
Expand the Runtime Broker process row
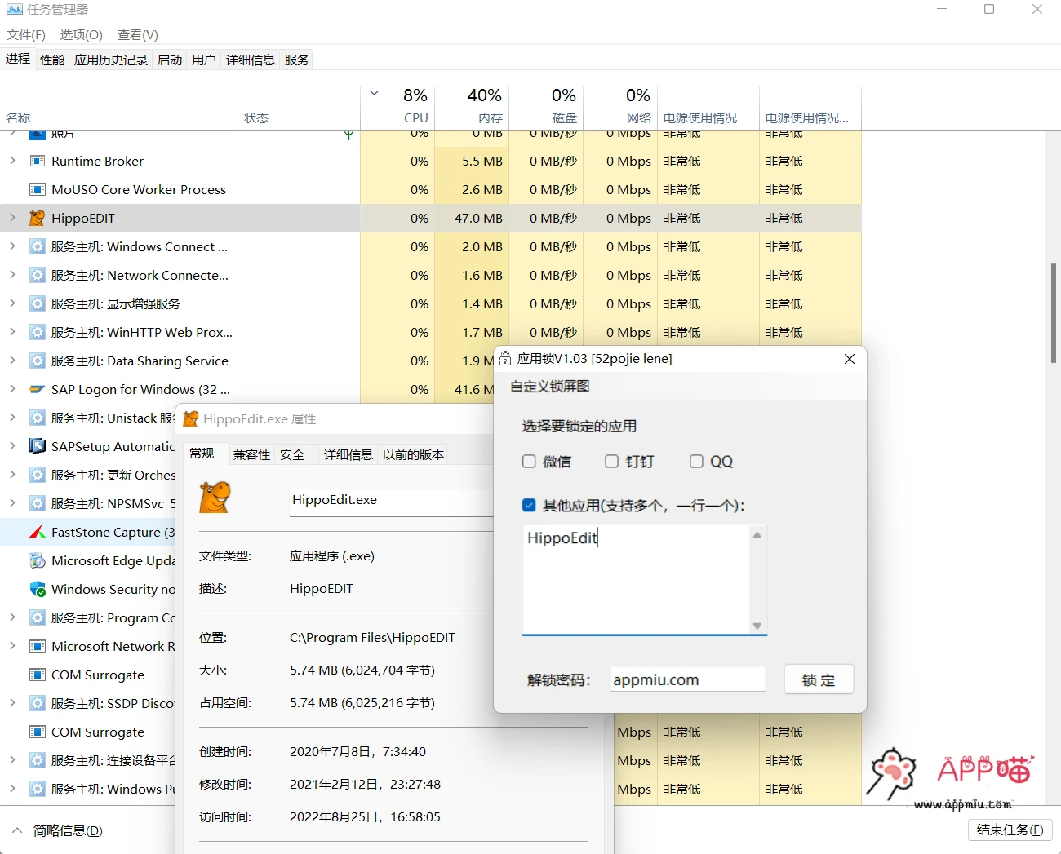tap(12, 161)
